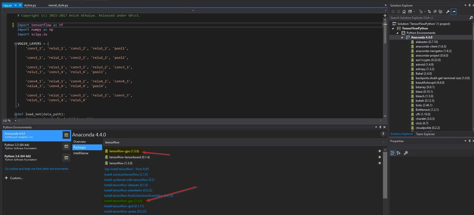Uninstall tensorflow (1.3.0) using its X button
This screenshot has width=474, height=215.
(379, 163)
